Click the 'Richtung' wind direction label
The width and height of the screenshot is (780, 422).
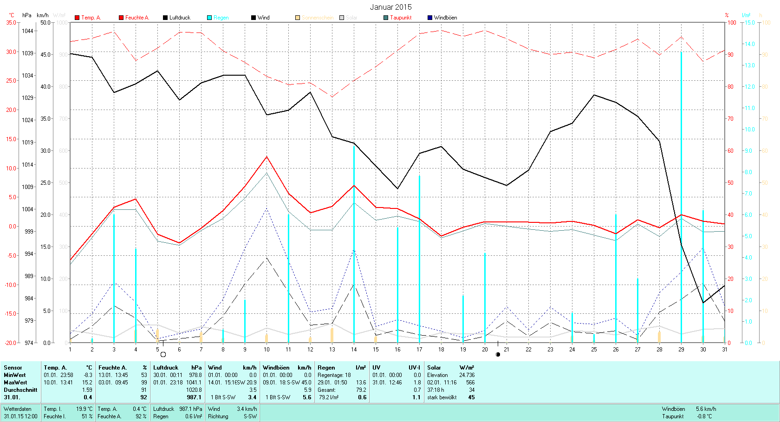click(x=218, y=416)
